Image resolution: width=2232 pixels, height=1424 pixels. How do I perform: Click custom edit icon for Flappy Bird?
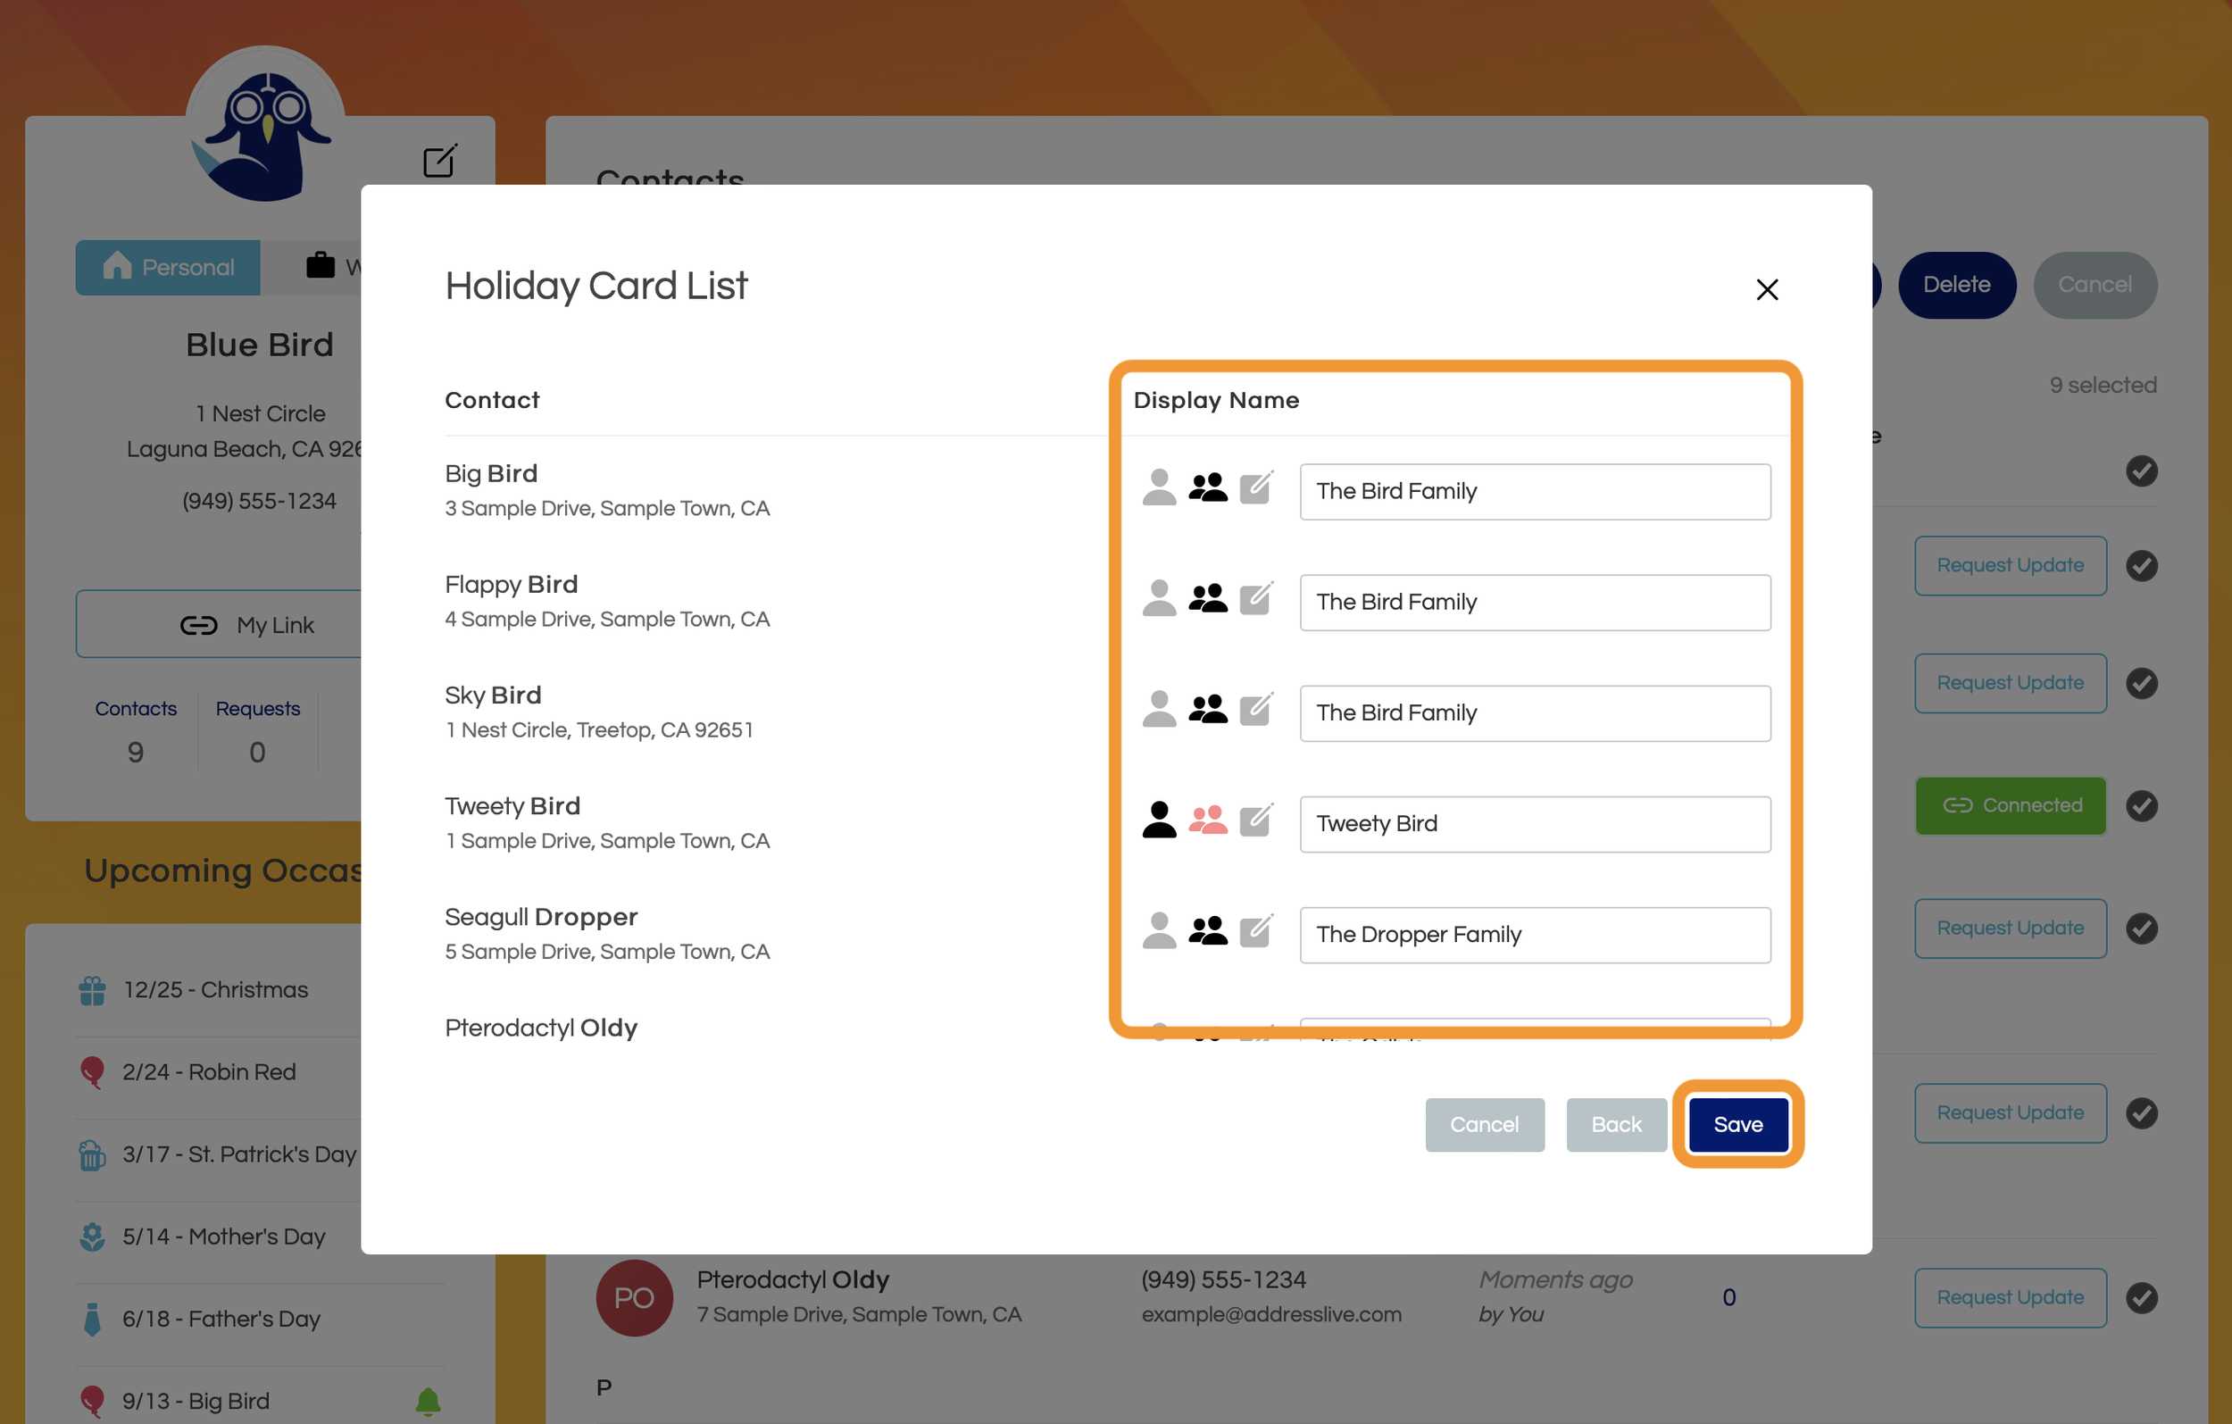tap(1256, 599)
